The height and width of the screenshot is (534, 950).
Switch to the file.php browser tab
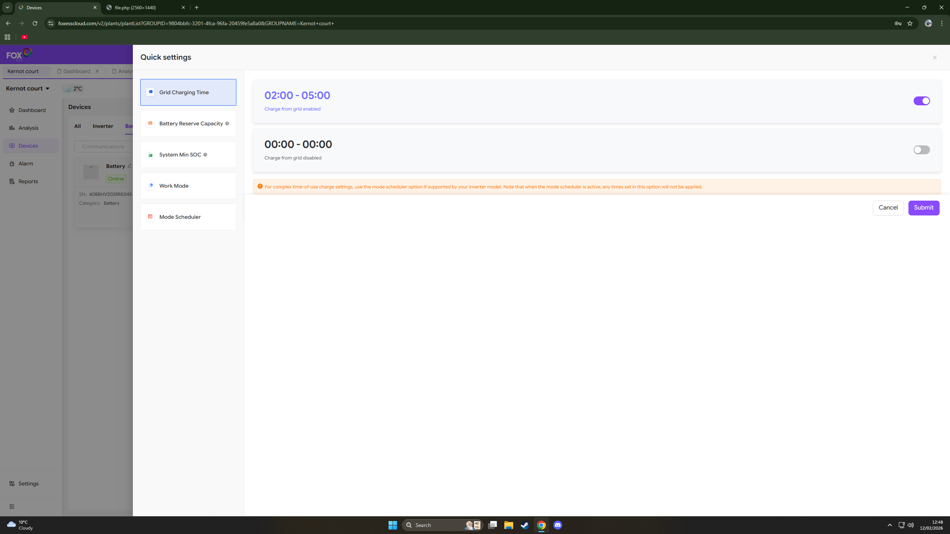pyautogui.click(x=145, y=7)
